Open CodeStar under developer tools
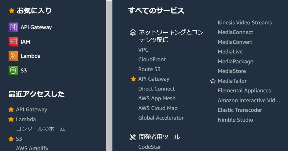Image resolution: width=288 pixels, height=151 pixels. point(150,147)
